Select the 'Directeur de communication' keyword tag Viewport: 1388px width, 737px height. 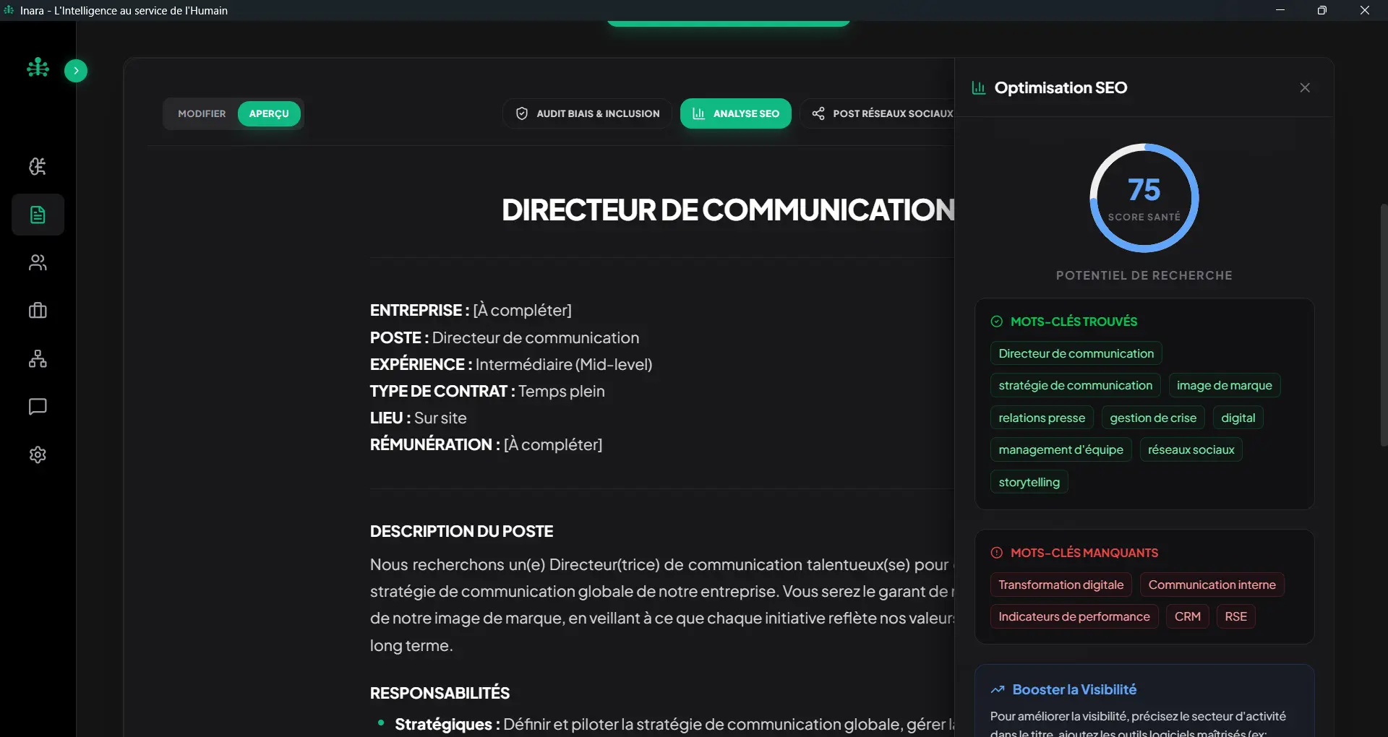coord(1076,353)
